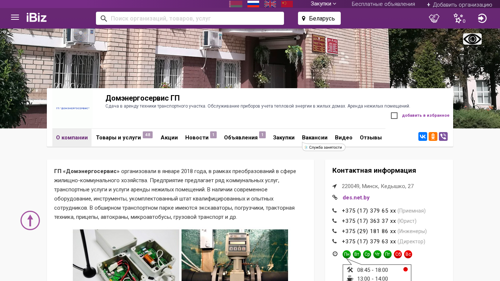Click the login arrow icon
This screenshot has height=281, width=500.
(x=482, y=18)
